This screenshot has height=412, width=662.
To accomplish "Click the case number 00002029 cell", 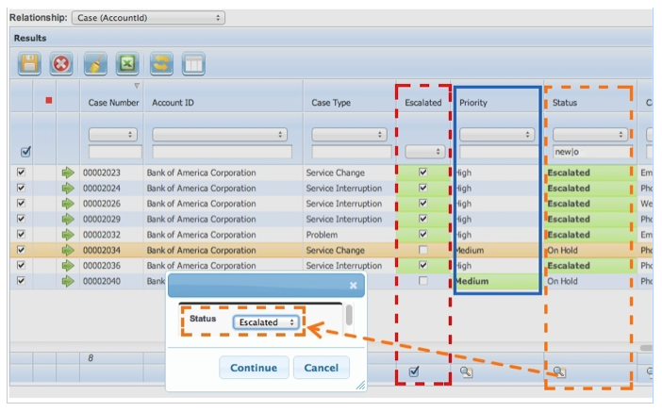I will point(102,219).
